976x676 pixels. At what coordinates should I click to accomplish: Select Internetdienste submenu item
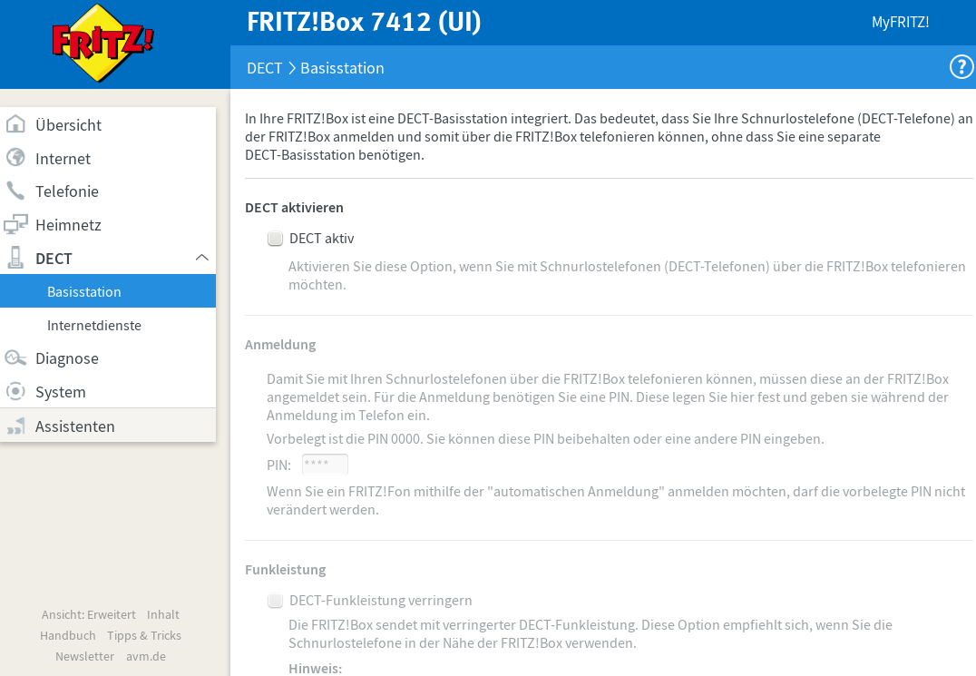94,325
